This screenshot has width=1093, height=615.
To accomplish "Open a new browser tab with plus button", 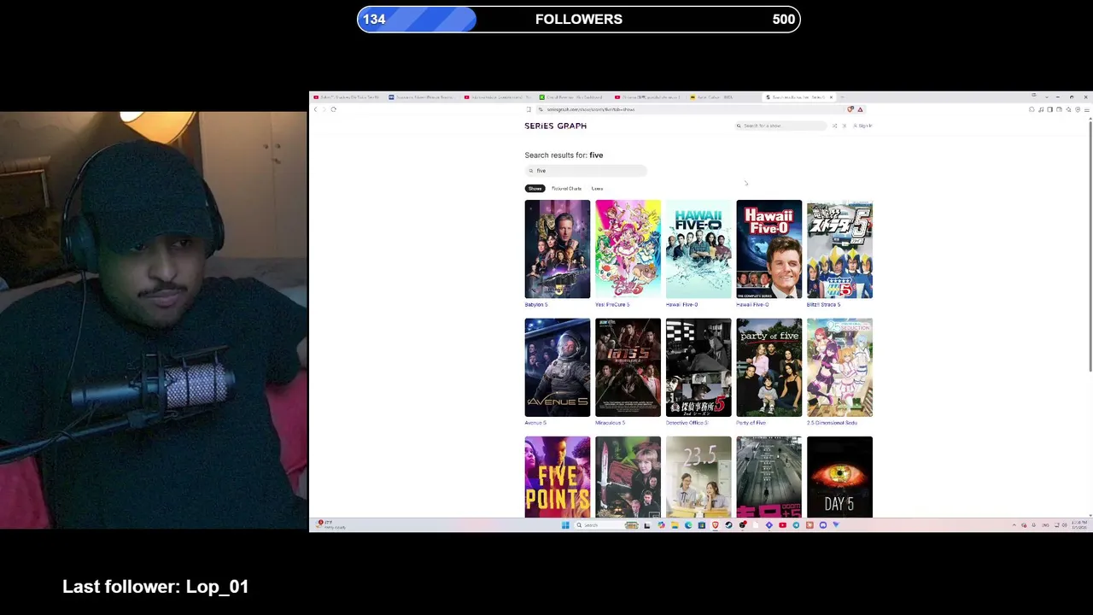I will pyautogui.click(x=842, y=97).
